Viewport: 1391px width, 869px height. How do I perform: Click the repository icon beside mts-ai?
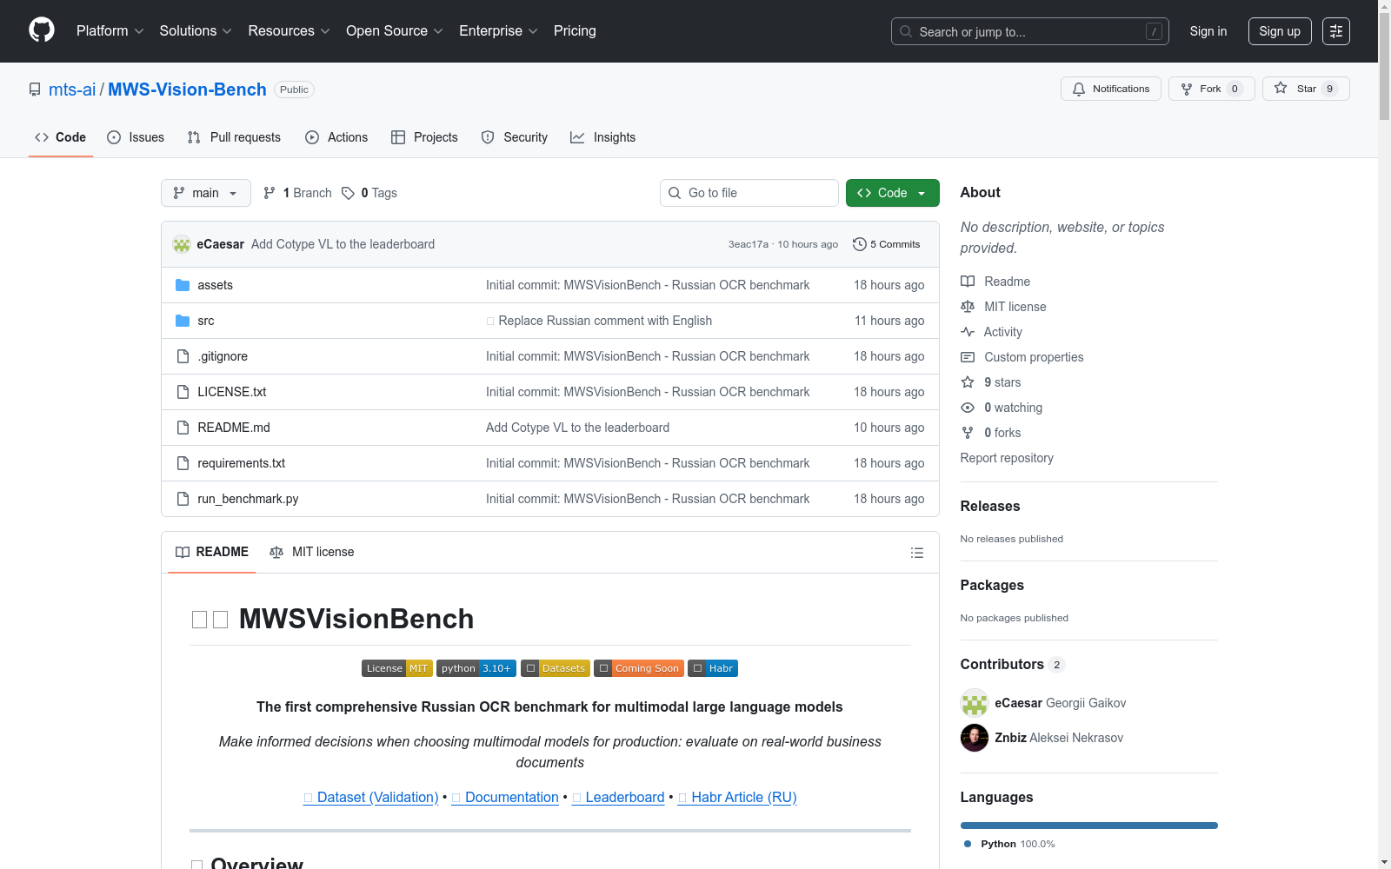tap(35, 90)
